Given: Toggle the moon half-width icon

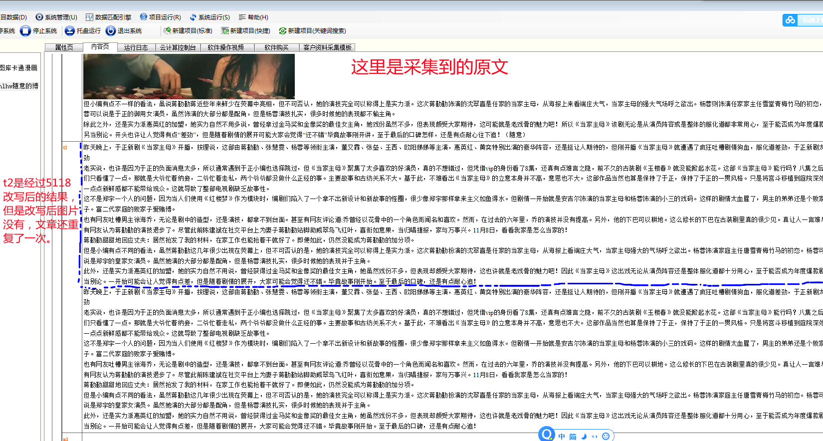Looking at the screenshot, I should 584,437.
